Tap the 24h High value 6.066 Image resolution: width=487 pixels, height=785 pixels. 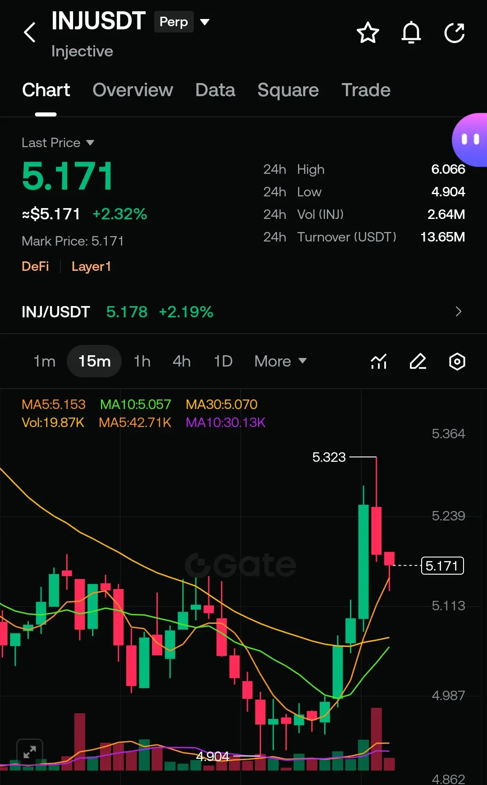[x=448, y=169]
